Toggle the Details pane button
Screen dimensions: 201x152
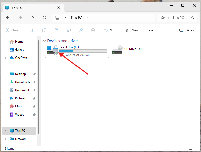[x=187, y=30]
